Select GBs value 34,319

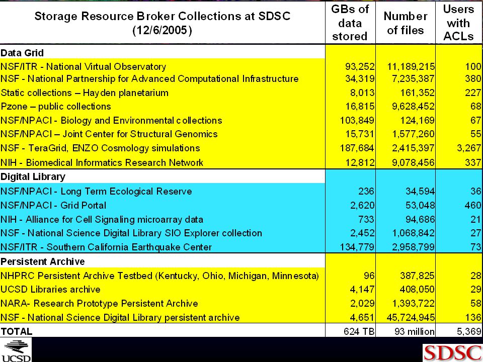click(x=360, y=79)
